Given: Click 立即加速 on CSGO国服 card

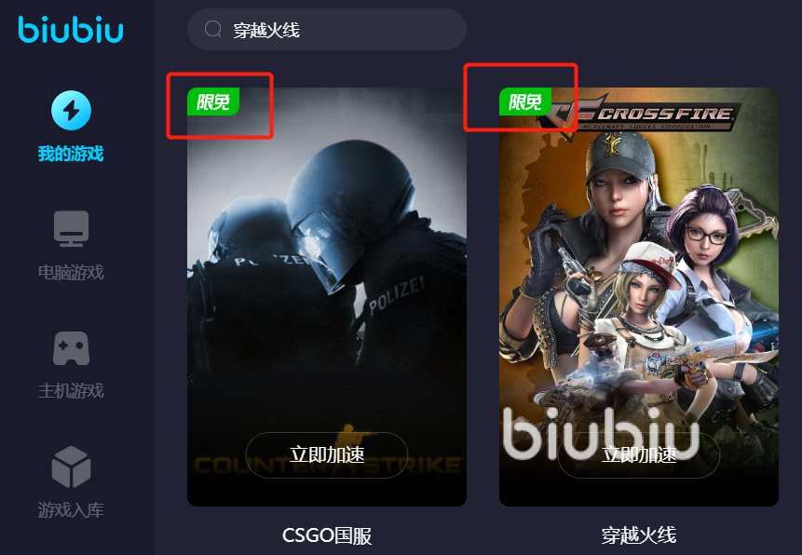Looking at the screenshot, I should pyautogui.click(x=327, y=454).
